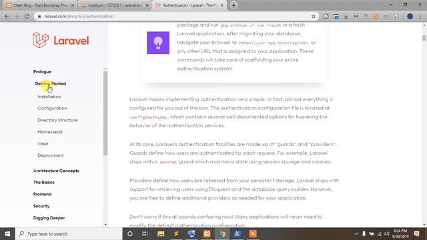The width and height of the screenshot is (427, 240).
Task: Expand the Frontend section
Action: [x=42, y=194]
